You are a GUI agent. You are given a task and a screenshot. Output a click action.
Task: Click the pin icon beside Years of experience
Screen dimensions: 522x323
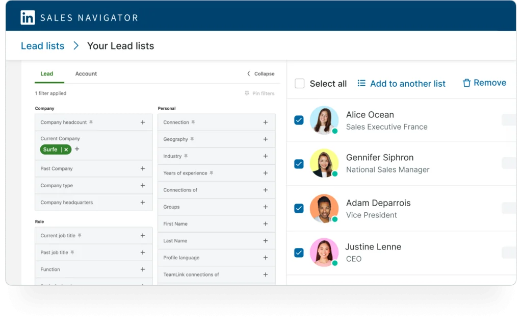(212, 173)
